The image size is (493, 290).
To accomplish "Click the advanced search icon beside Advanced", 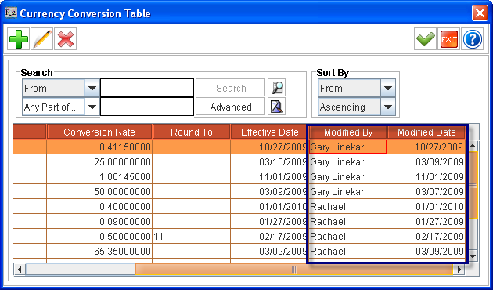I will (277, 107).
